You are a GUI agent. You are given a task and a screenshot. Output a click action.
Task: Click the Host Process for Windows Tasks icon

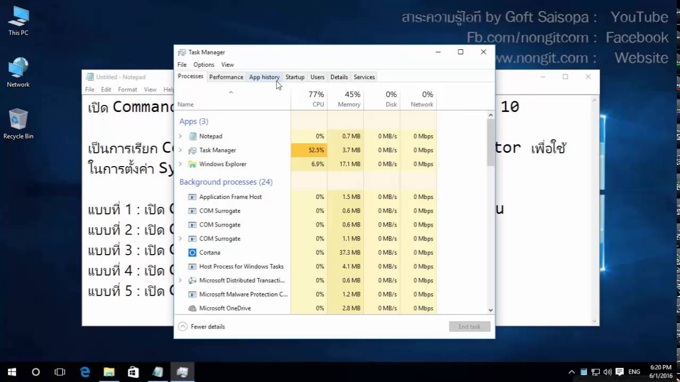192,266
